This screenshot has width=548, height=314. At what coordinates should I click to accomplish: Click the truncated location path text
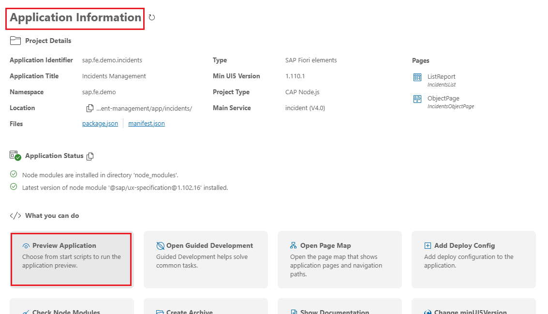[x=144, y=109]
